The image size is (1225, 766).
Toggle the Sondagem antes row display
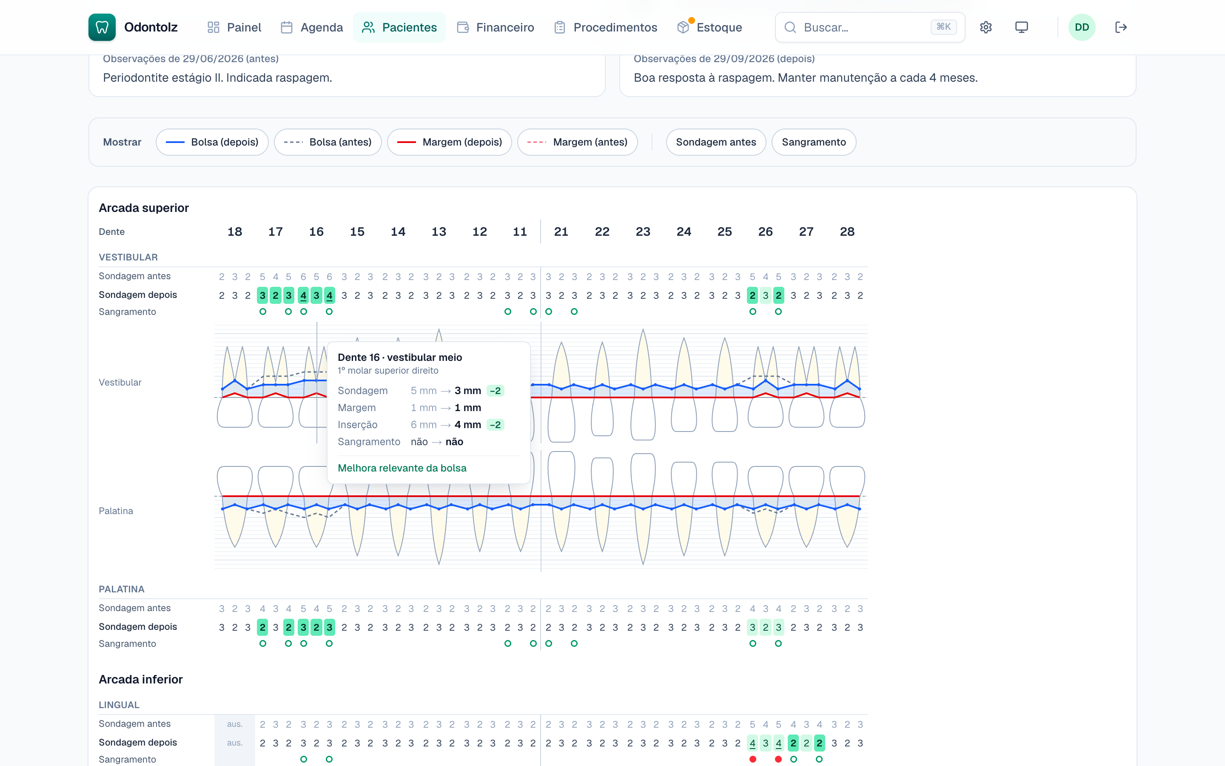pyautogui.click(x=716, y=142)
